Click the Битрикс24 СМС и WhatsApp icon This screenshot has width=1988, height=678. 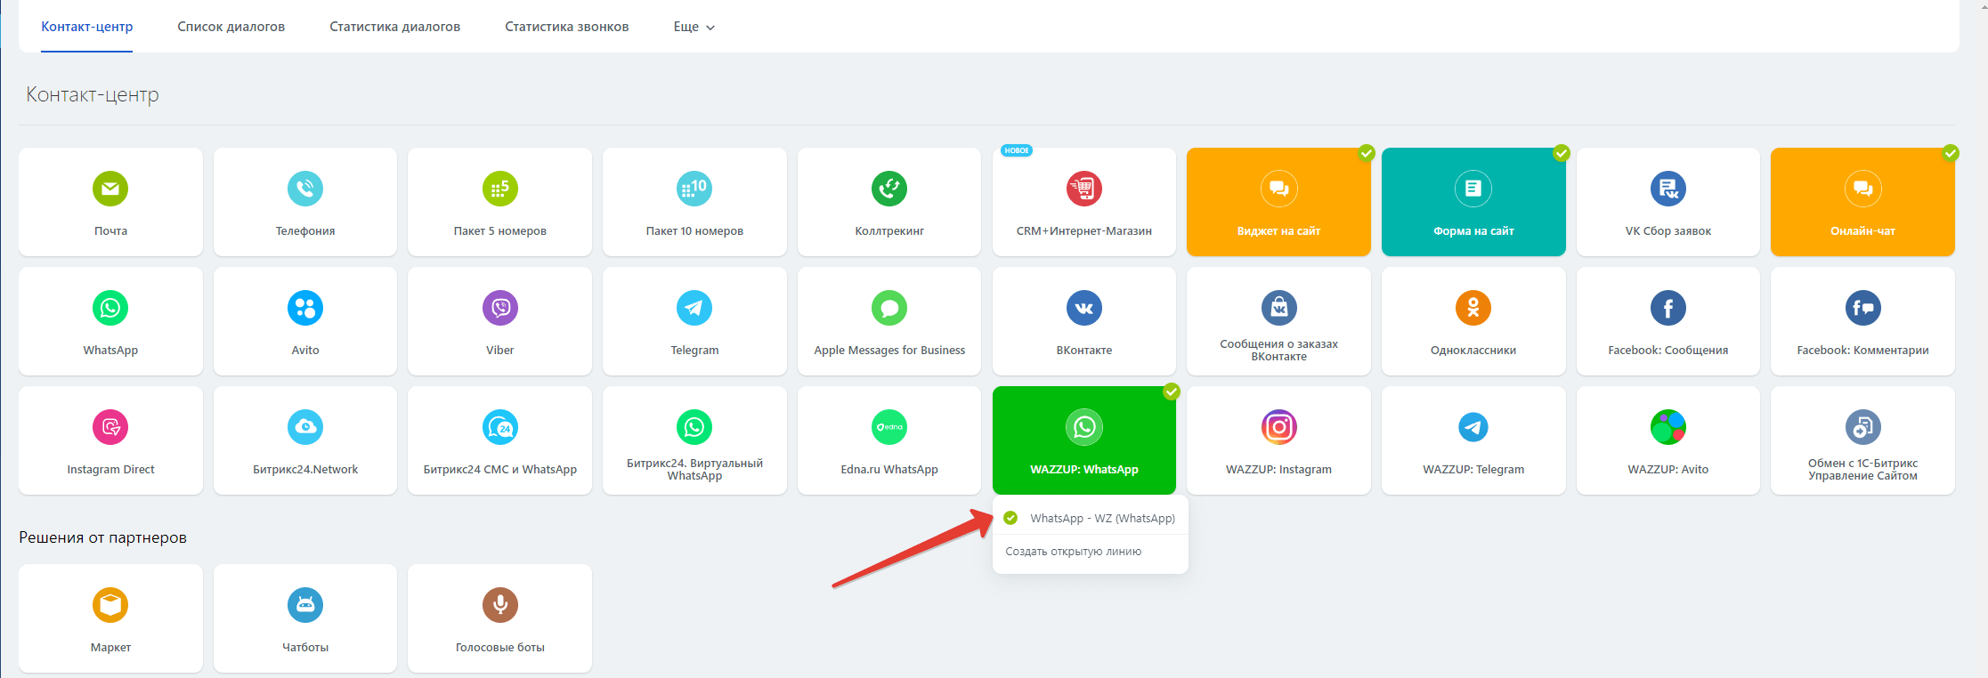500,427
